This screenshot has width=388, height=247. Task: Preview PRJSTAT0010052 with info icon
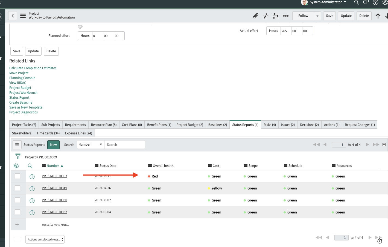32,213
